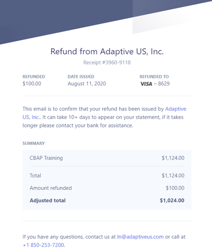Click the DATE ISSUED label
212x251 pixels.
tap(81, 77)
